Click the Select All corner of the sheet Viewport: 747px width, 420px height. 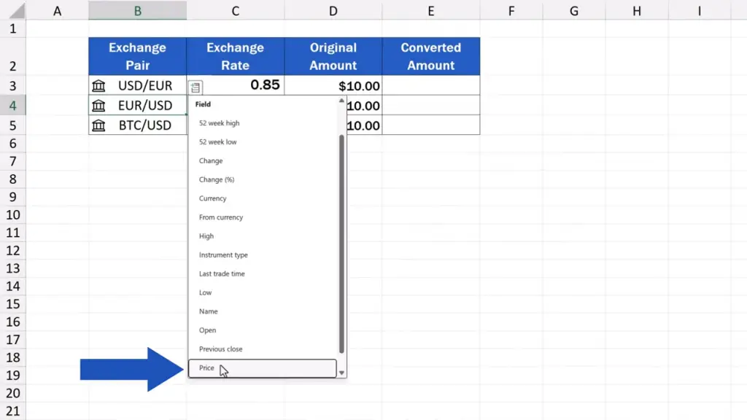12,10
